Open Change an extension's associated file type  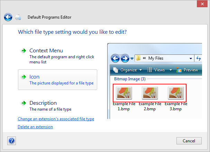point(56,119)
